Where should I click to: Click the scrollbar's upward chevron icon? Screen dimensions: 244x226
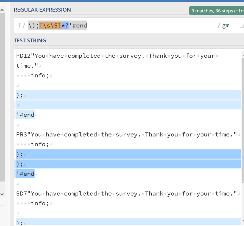click(2, 10)
